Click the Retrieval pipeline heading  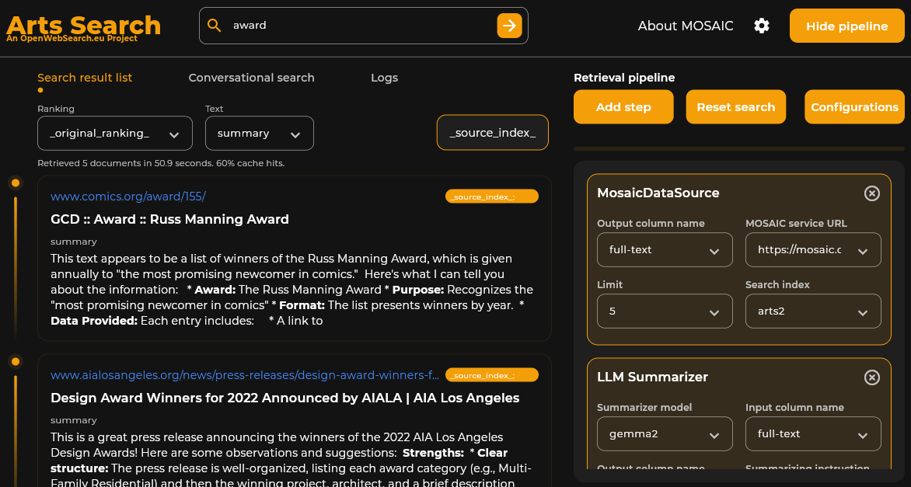click(x=624, y=78)
